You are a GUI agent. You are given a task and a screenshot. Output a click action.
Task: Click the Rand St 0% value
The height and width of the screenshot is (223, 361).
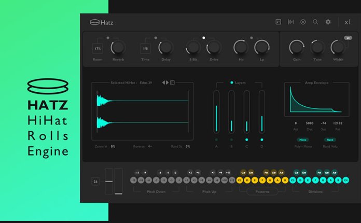pos(188,146)
